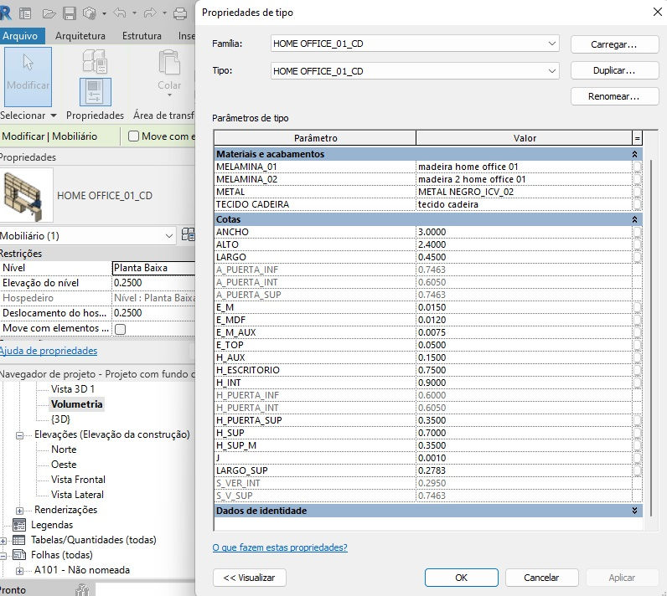
Task: Open the Selecionar dropdown arrow
Action: click(x=53, y=116)
